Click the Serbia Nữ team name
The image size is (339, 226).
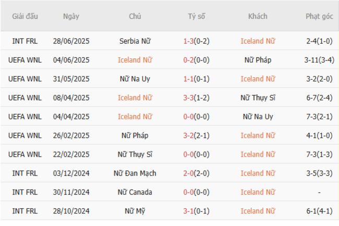click(x=135, y=41)
